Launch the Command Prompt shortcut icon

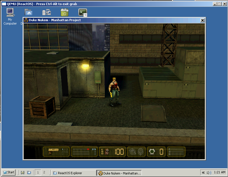[x=82, y=12]
